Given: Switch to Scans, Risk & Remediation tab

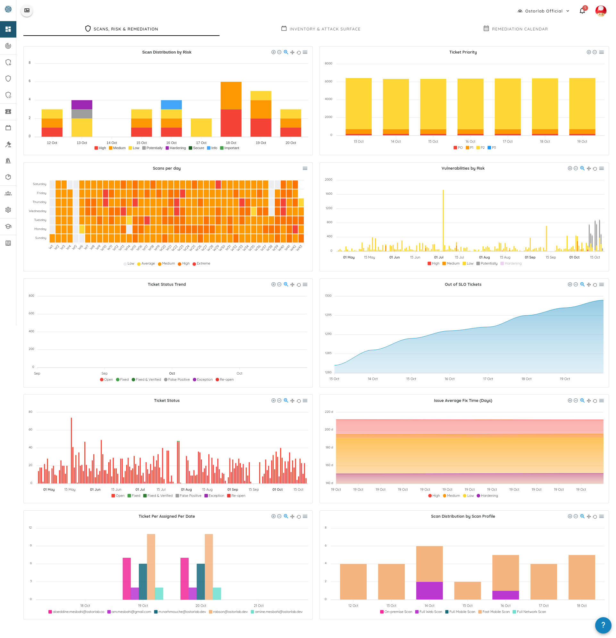Looking at the screenshot, I should pos(121,29).
